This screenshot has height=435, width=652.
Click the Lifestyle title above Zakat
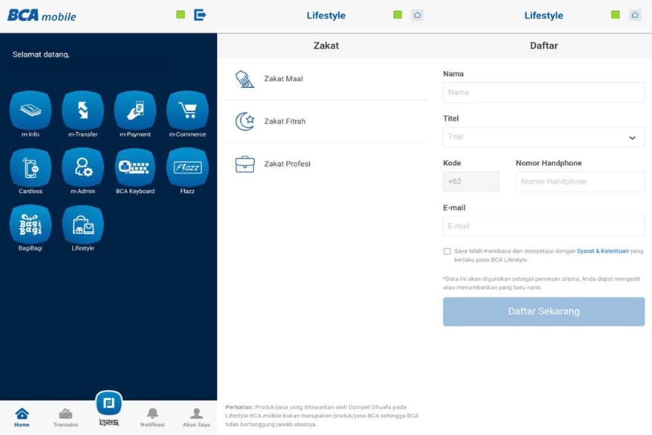point(326,15)
